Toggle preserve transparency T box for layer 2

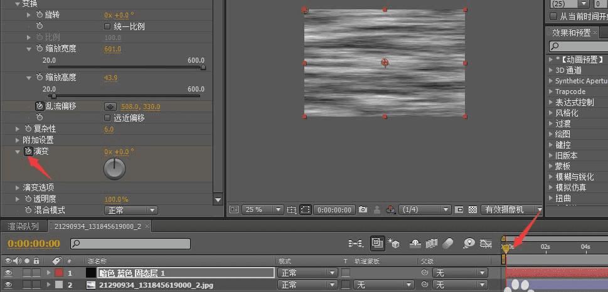pyautogui.click(x=346, y=285)
